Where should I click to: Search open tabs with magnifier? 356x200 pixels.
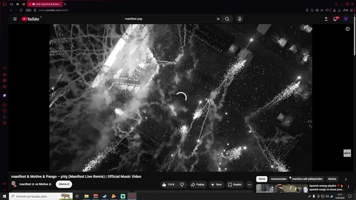coord(336,4)
